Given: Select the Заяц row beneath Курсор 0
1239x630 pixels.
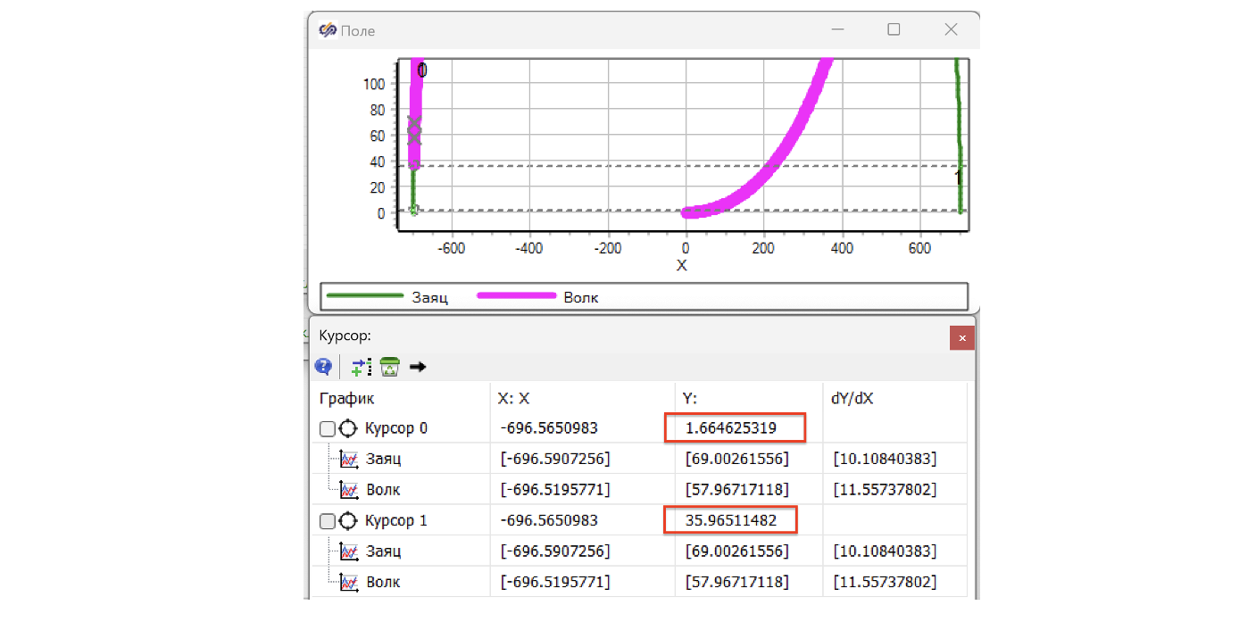Looking at the screenshot, I should tap(639, 459).
